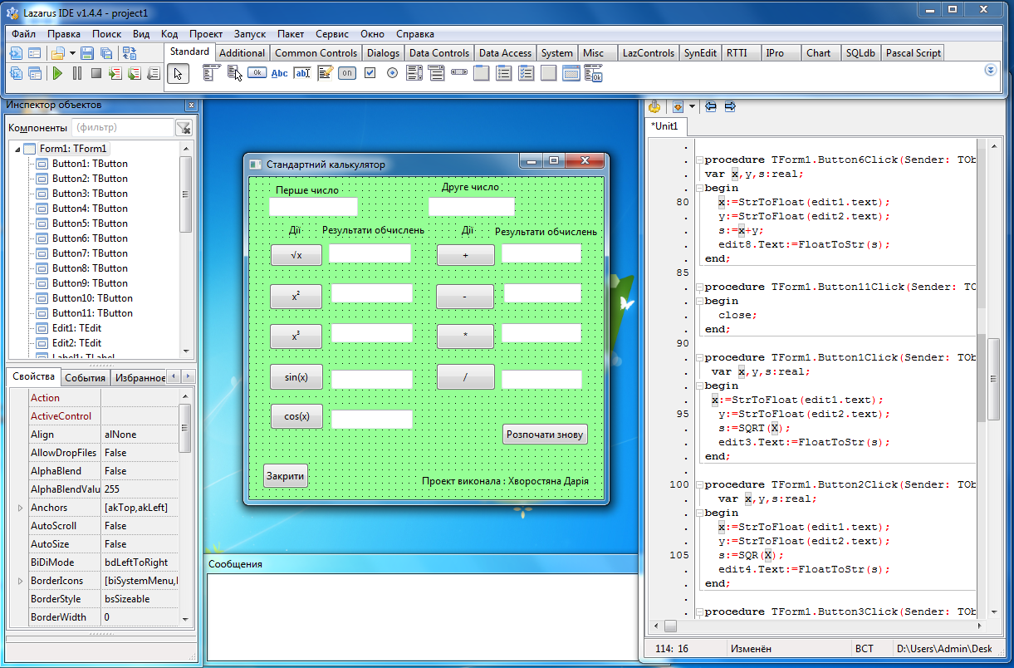Click the 'Закрити' button on the form
Screen dimensions: 1014x668
click(x=286, y=476)
